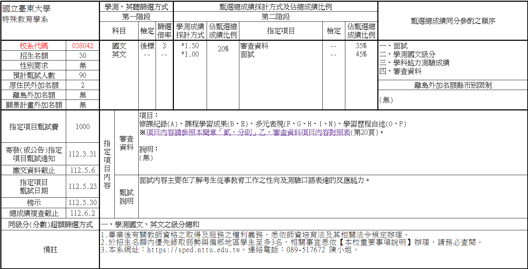Select the department name 特殊教育學系

[25, 19]
